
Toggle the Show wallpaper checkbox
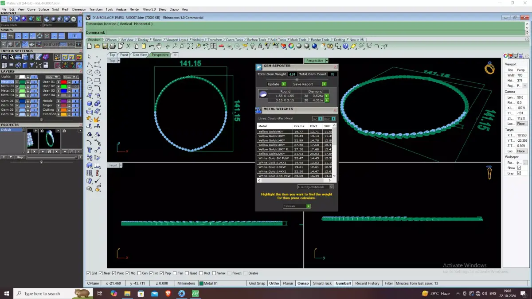519,168
